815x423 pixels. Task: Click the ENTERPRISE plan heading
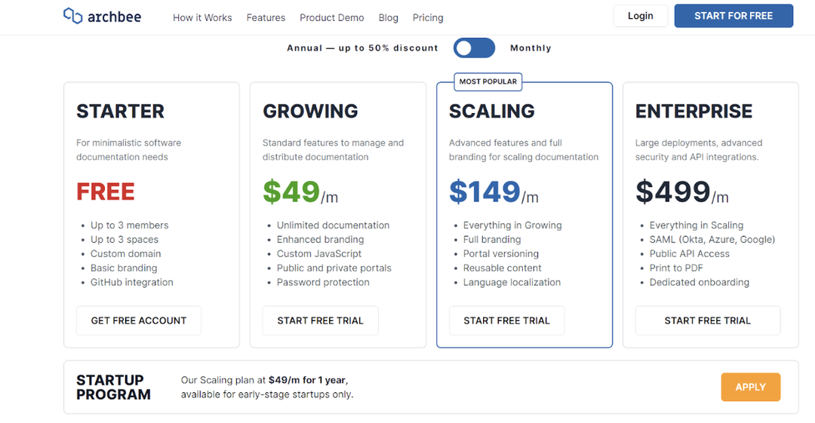tap(694, 111)
